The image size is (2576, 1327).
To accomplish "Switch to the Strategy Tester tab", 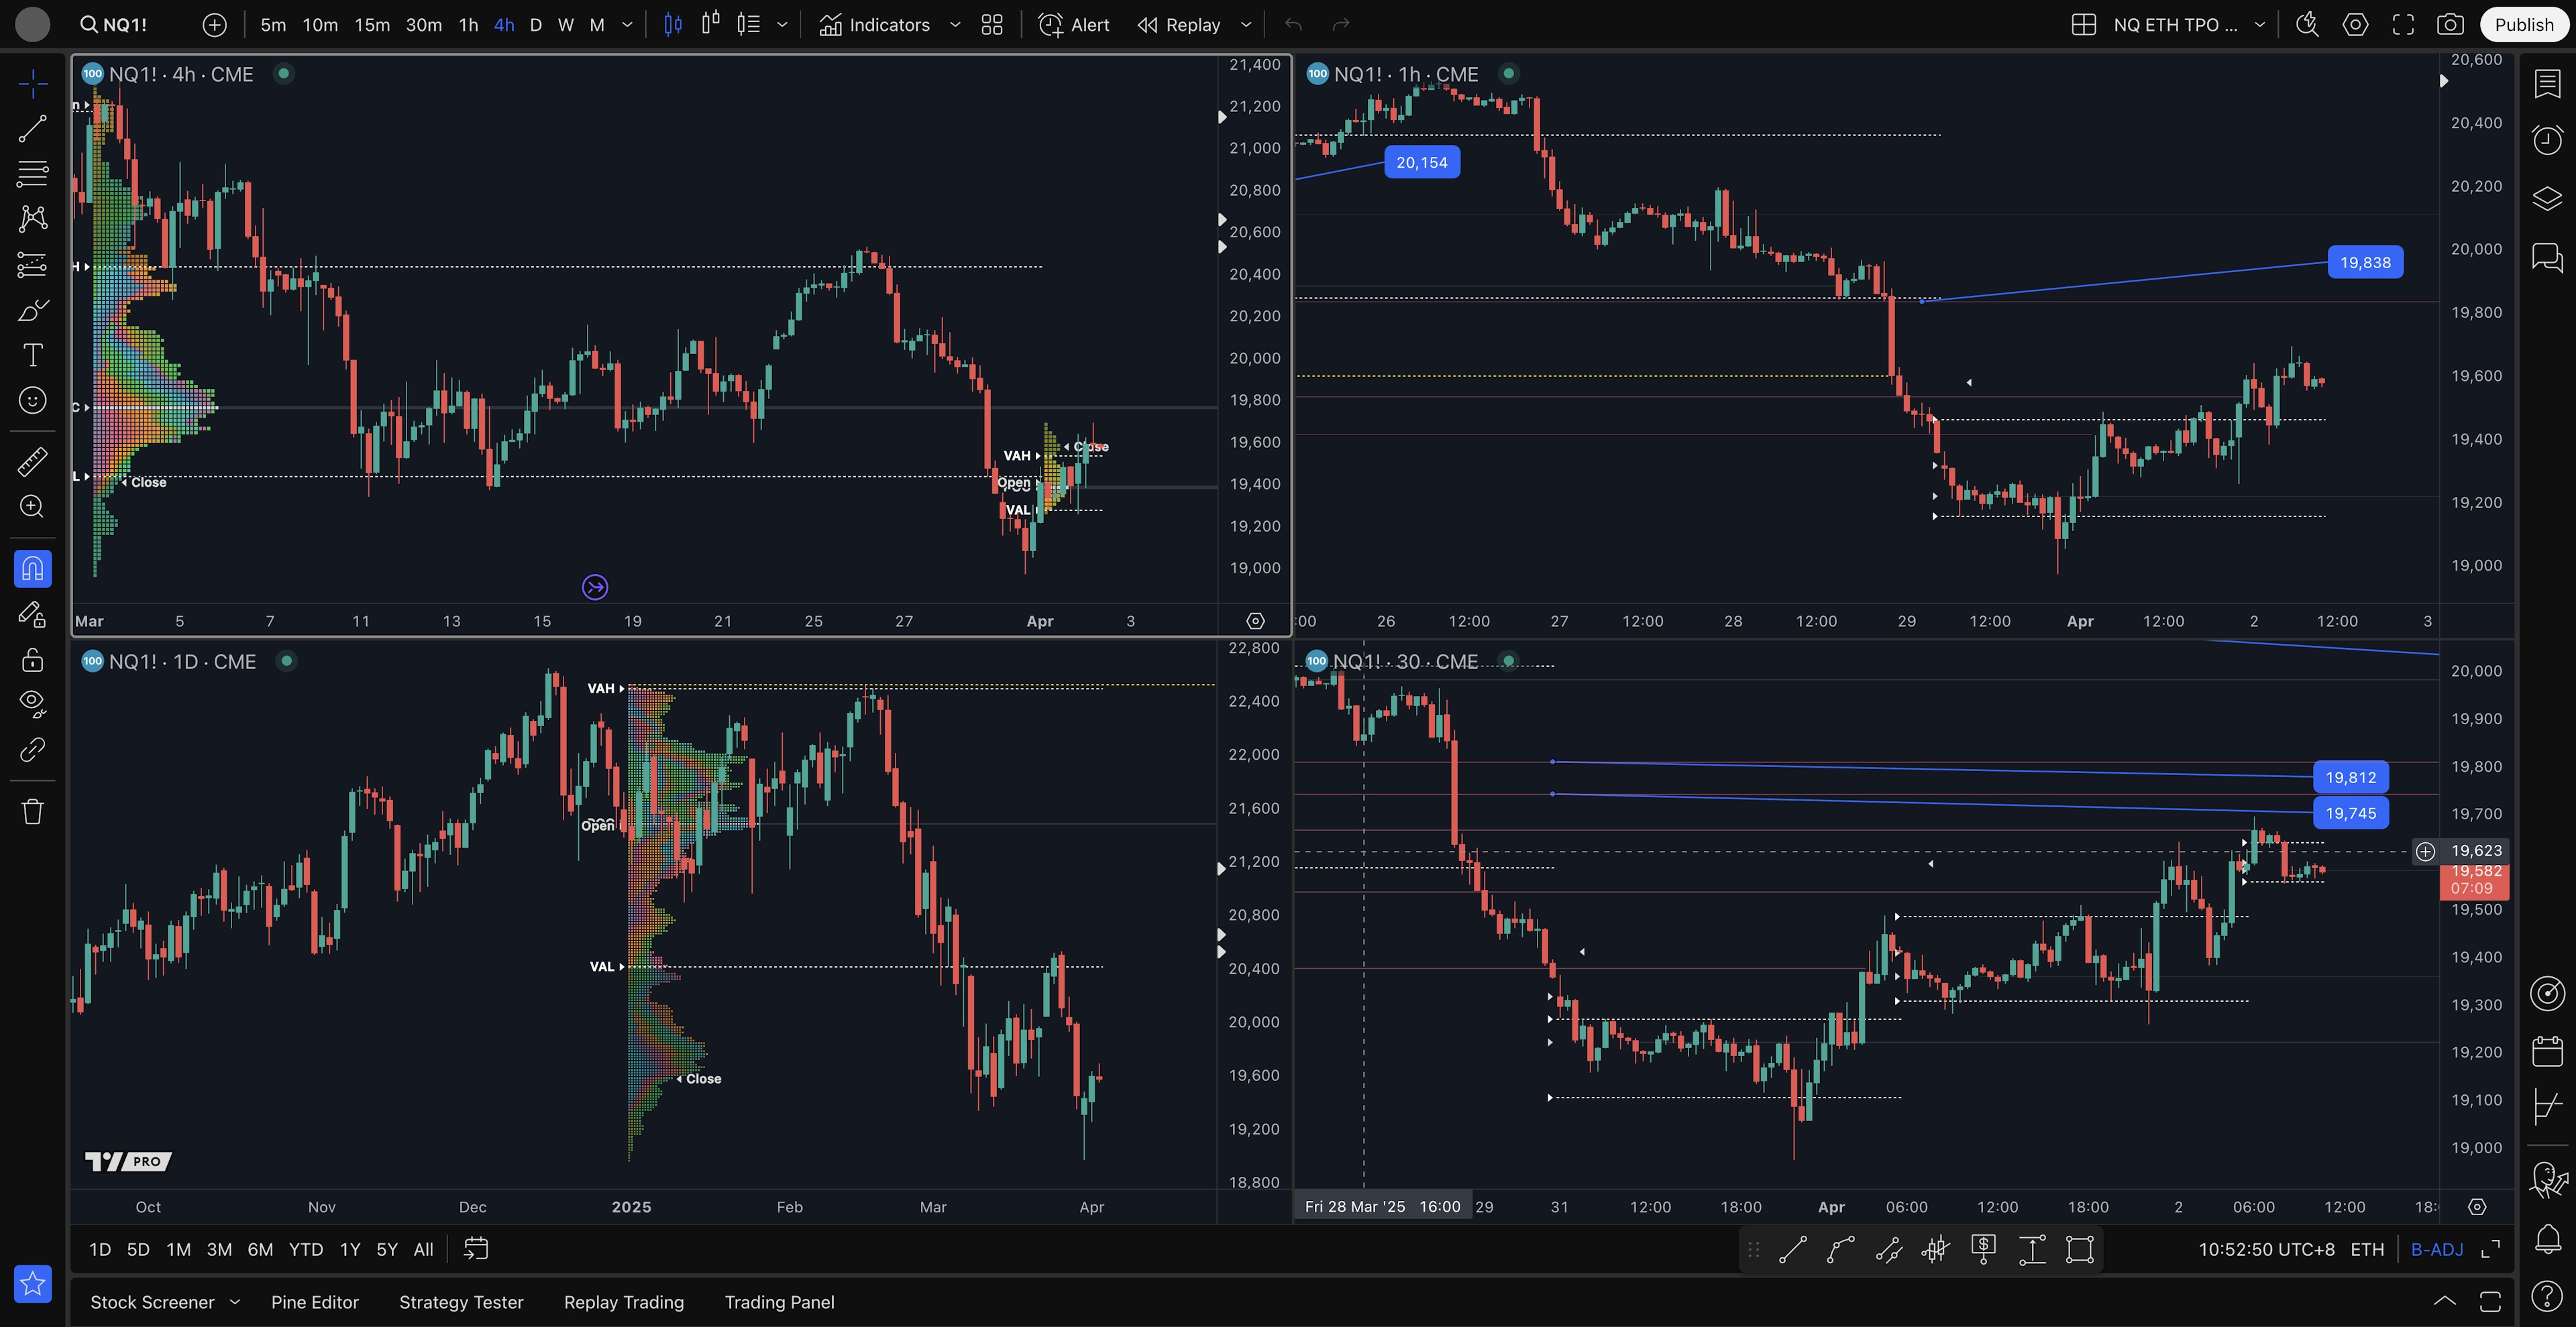I will click(461, 1301).
